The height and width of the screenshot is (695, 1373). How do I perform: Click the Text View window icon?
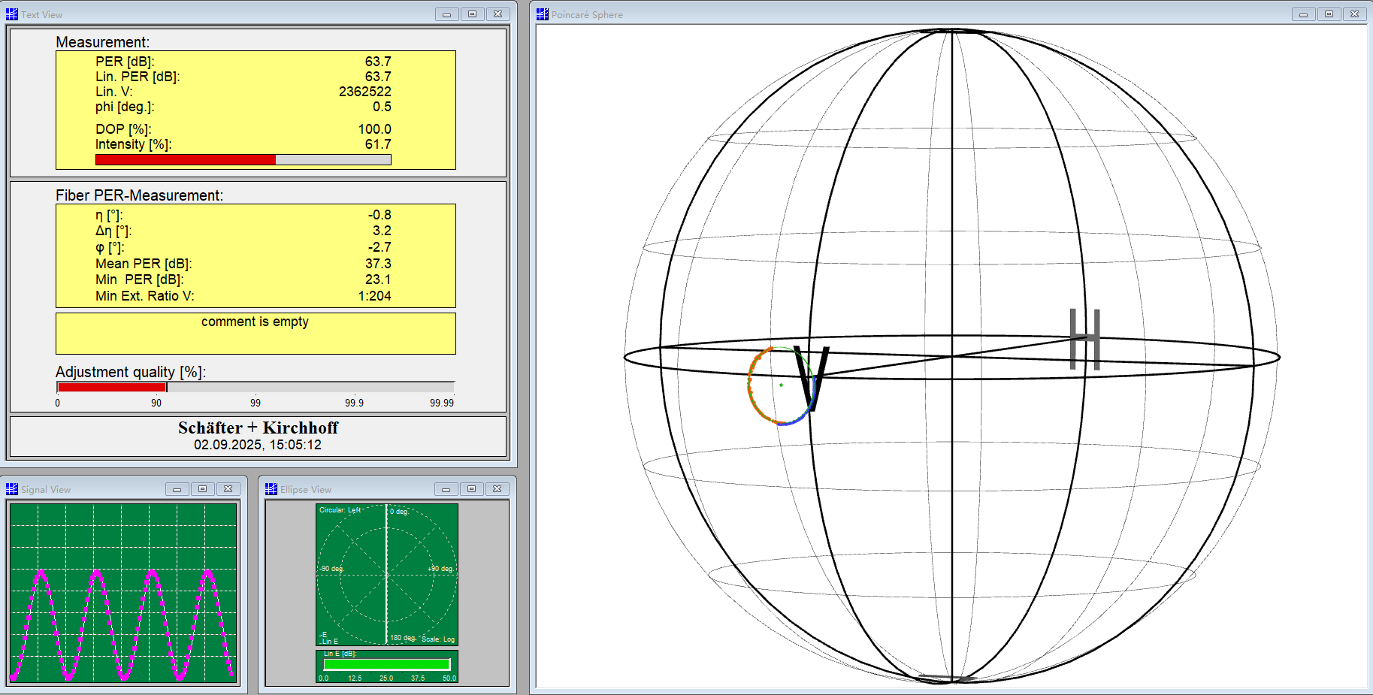(12, 14)
